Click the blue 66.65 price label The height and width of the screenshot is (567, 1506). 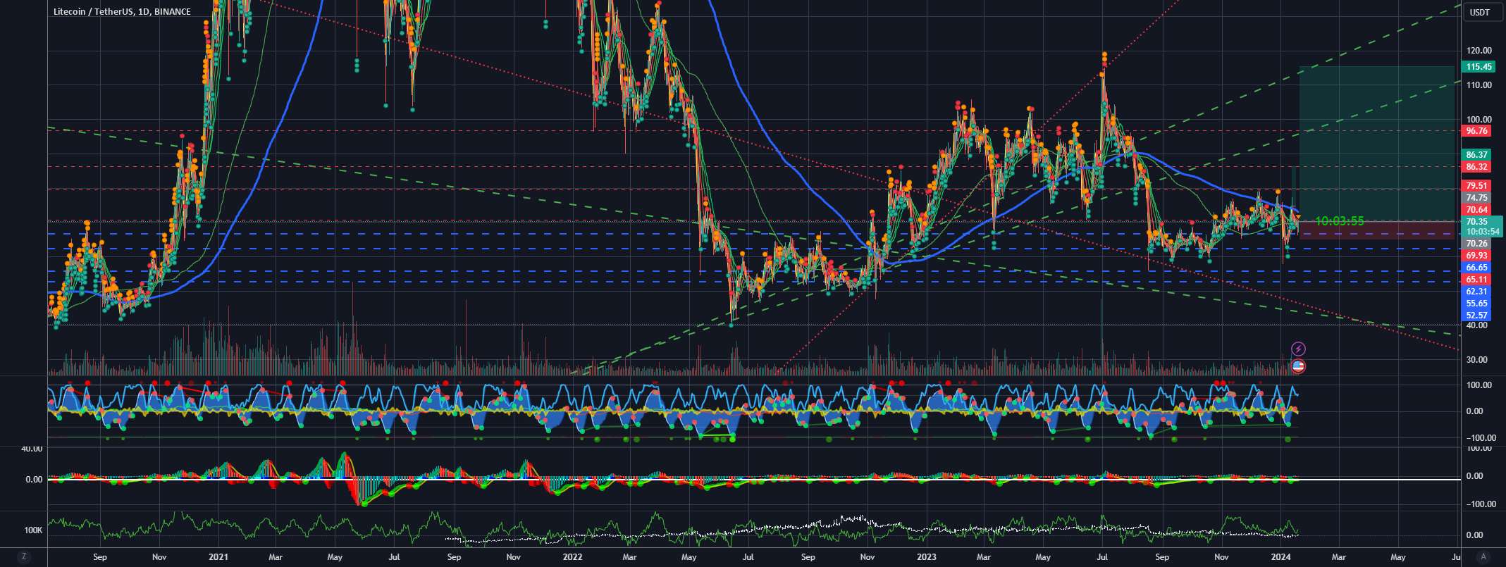pos(1476,268)
